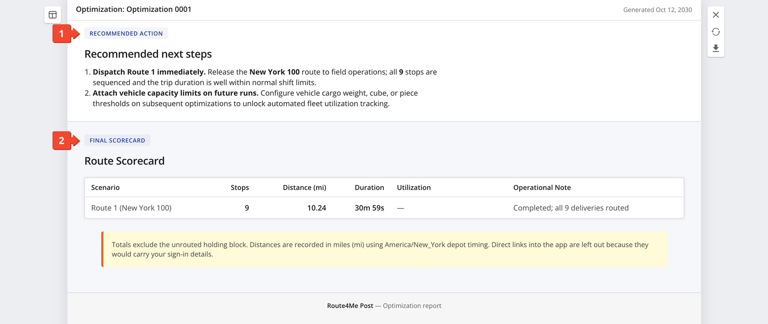Click the 'Operational Note' column header

click(542, 187)
